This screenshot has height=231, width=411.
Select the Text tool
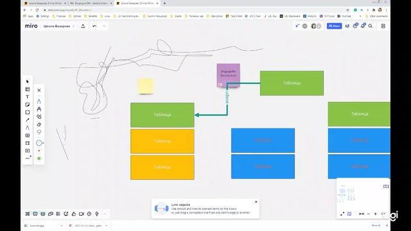[28, 97]
